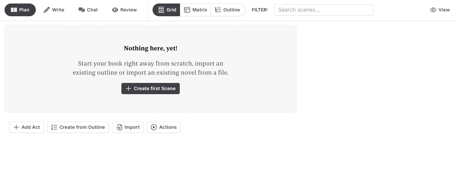The height and width of the screenshot is (172, 456).
Task: Click the plus icon on Add Act
Action: coord(16,127)
